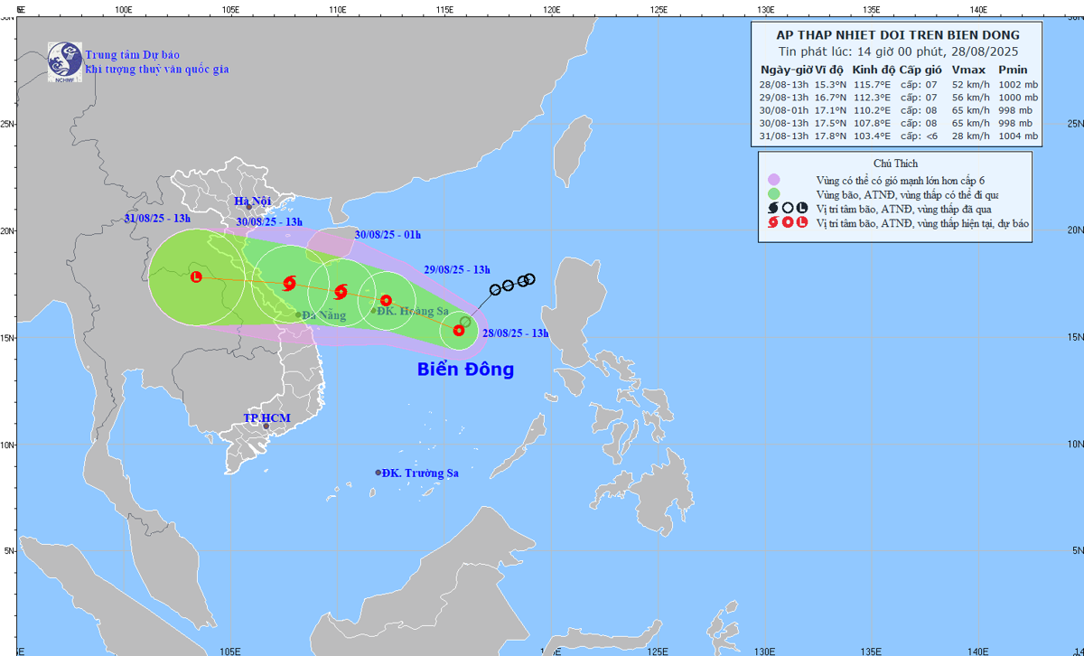Viewport: 1084px width, 656px height.
Task: Click the NCHMF logo in the top-left
Action: pyautogui.click(x=63, y=61)
